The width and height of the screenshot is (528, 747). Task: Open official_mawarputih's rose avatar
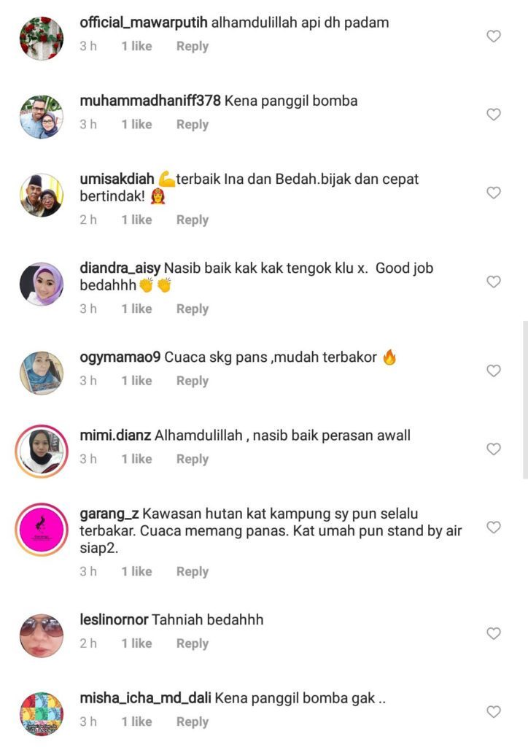click(x=42, y=38)
